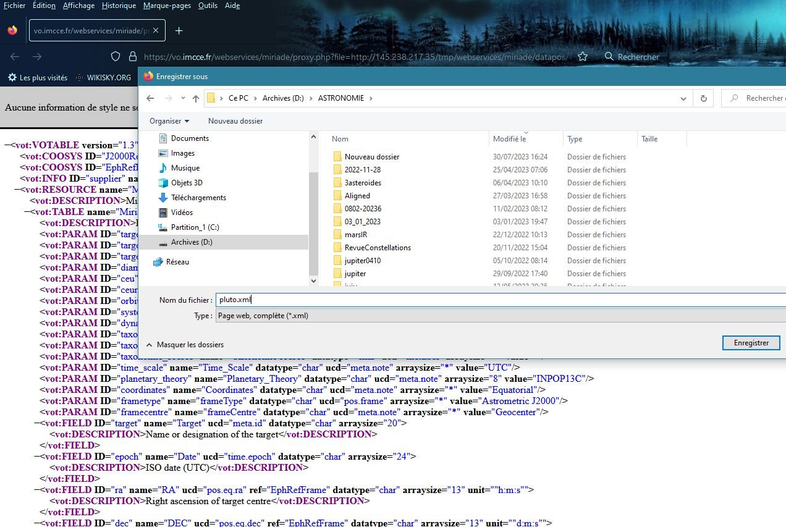The height and width of the screenshot is (527, 786).
Task: Open the Organiser dropdown menu
Action: click(x=169, y=121)
